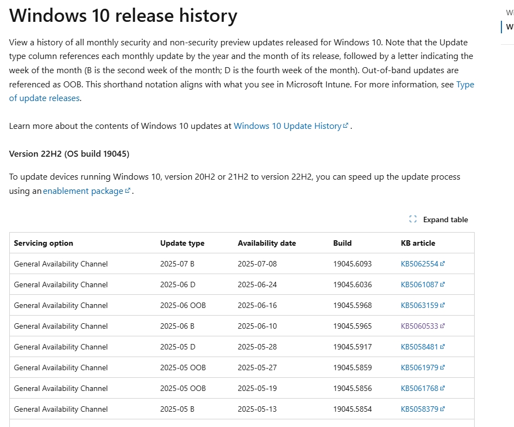Click 'General Availability Channel' in the 19045.5859 row
514x427 pixels.
pyautogui.click(x=61, y=367)
